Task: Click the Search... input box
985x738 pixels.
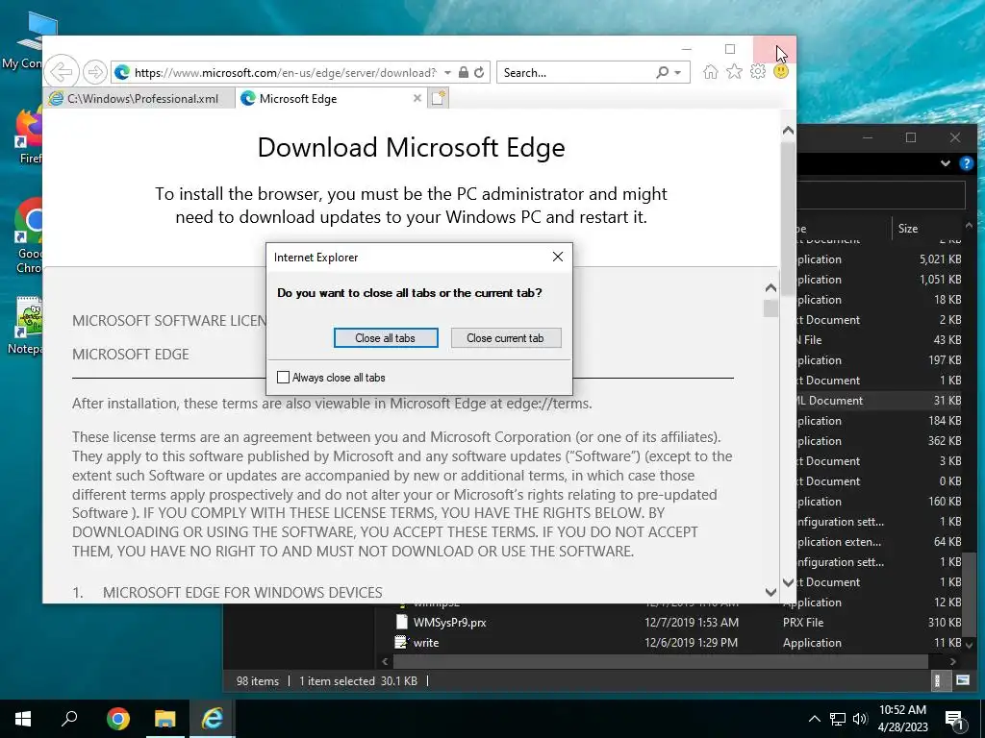Action: pyautogui.click(x=577, y=73)
